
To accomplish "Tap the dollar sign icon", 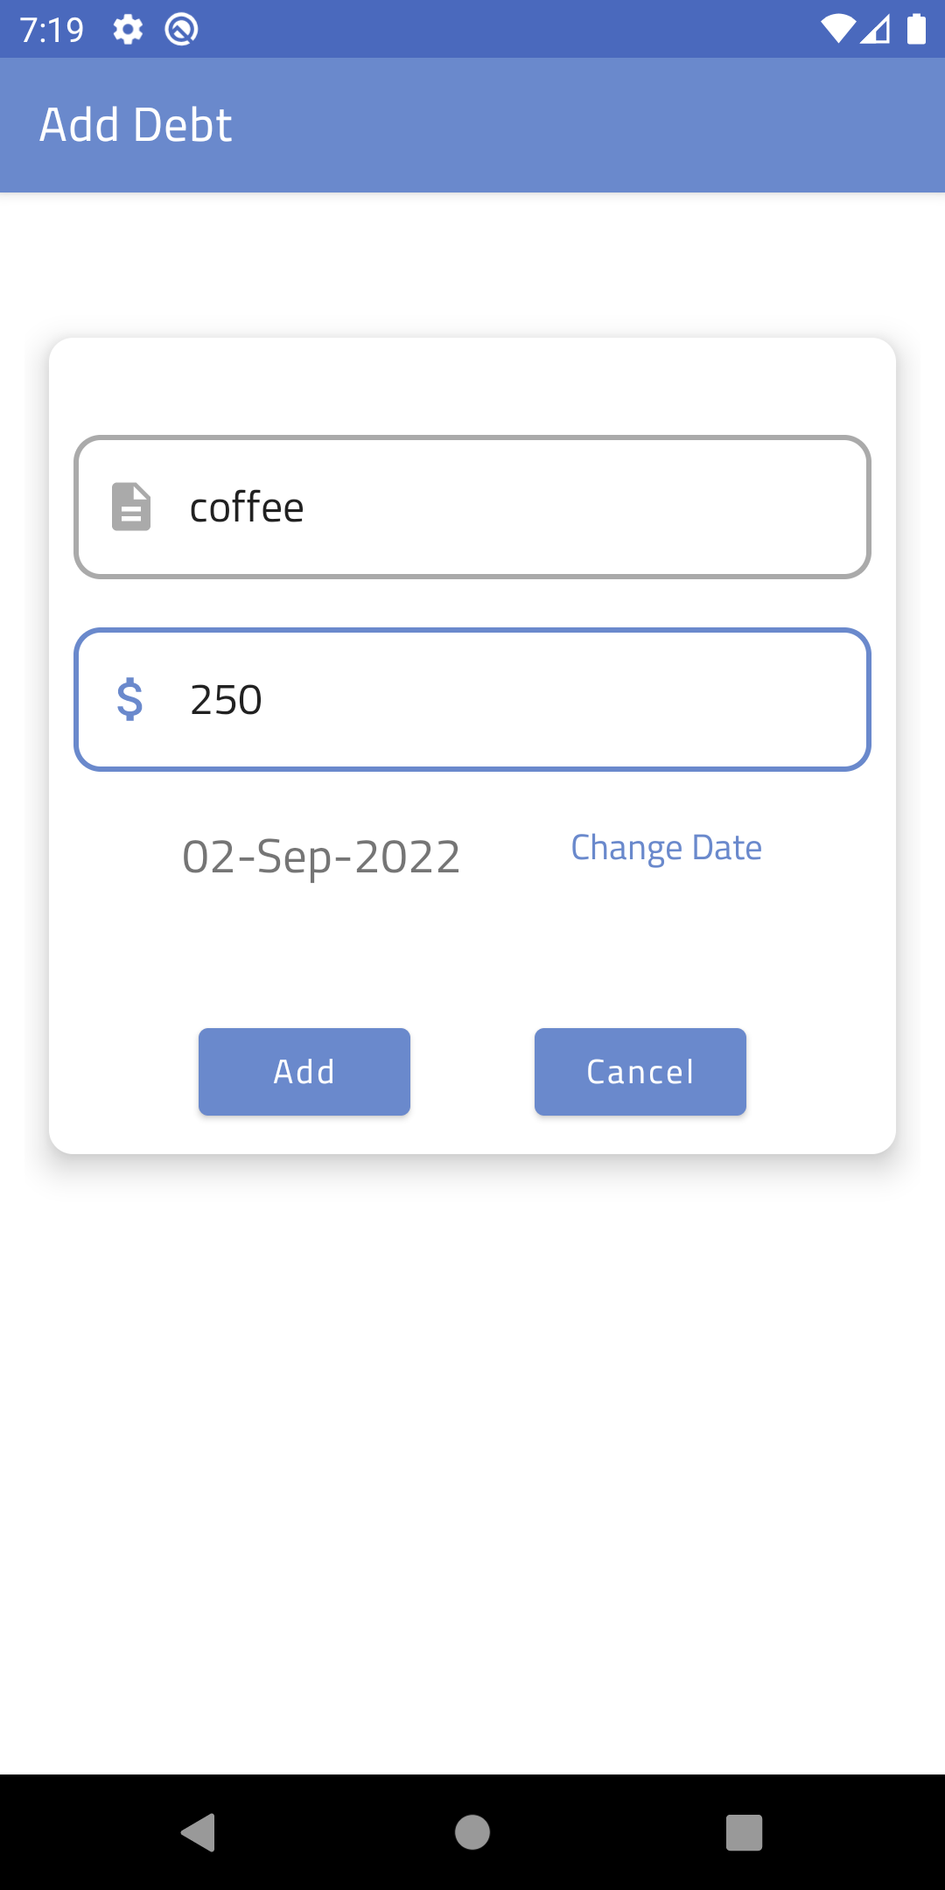I will pyautogui.click(x=129, y=699).
